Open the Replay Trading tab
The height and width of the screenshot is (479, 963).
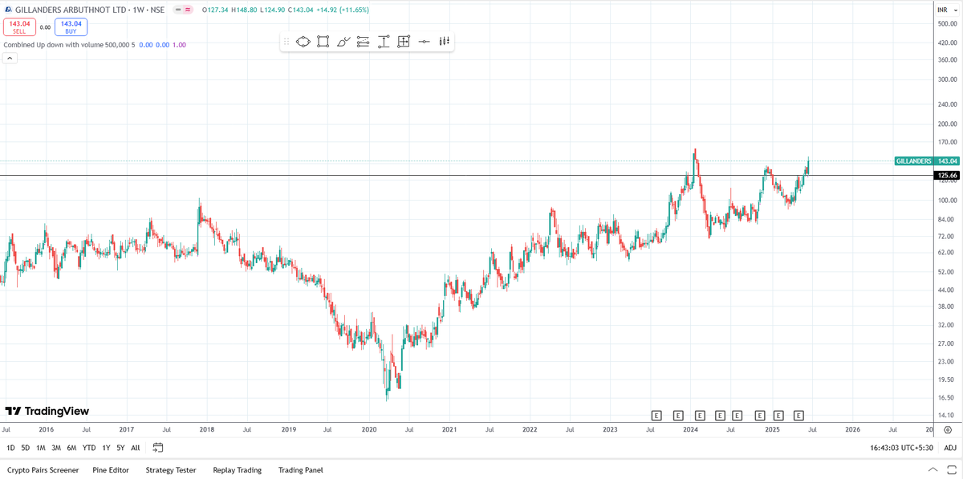tap(238, 470)
